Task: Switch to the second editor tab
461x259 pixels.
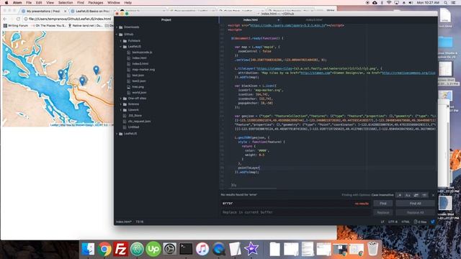Action: tap(314, 20)
